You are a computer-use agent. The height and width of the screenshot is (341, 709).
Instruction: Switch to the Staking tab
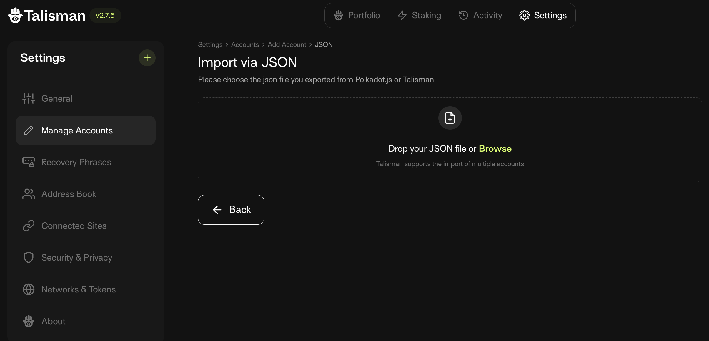click(419, 15)
